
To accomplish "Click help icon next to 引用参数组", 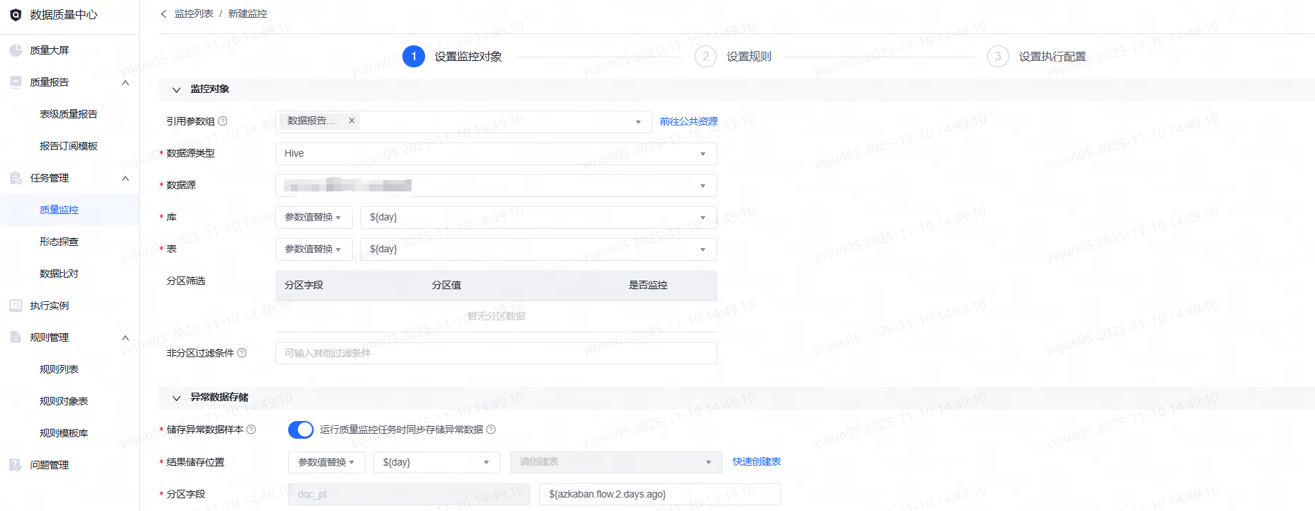I will tap(223, 121).
